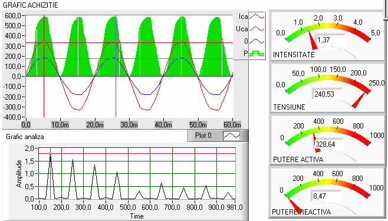The image size is (388, 221).
Task: Click the 981,0 end value on analysis X axis
Action: tap(235, 207)
